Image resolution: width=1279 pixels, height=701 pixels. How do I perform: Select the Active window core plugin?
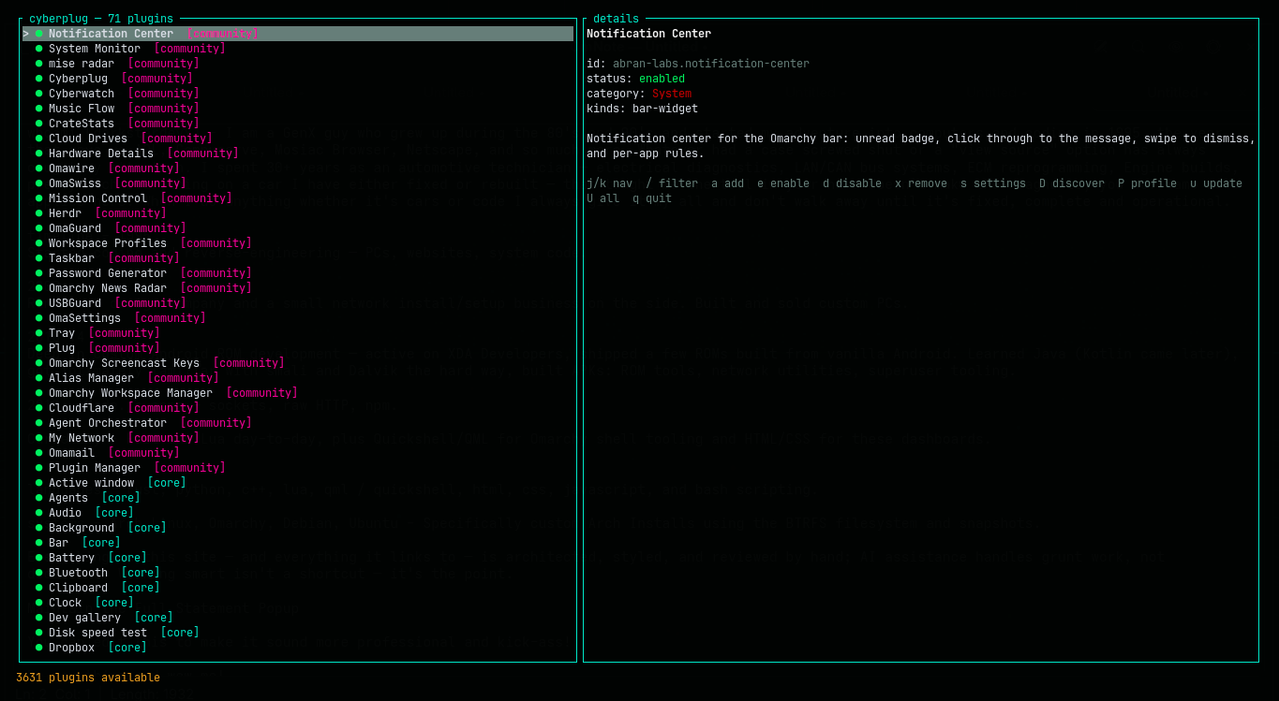(x=298, y=483)
